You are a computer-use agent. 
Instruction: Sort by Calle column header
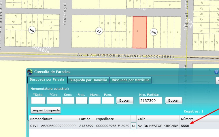click(158, 119)
